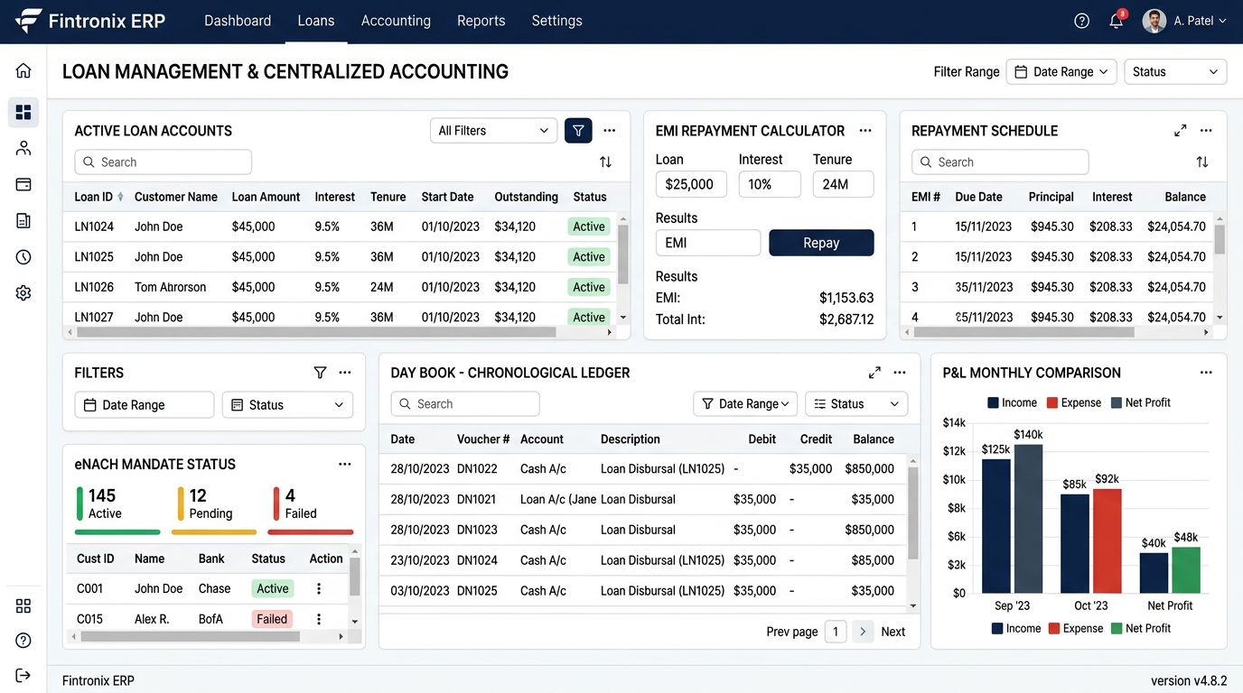This screenshot has width=1243, height=693.
Task: Open Status dropdown in Filters panel
Action: [287, 405]
